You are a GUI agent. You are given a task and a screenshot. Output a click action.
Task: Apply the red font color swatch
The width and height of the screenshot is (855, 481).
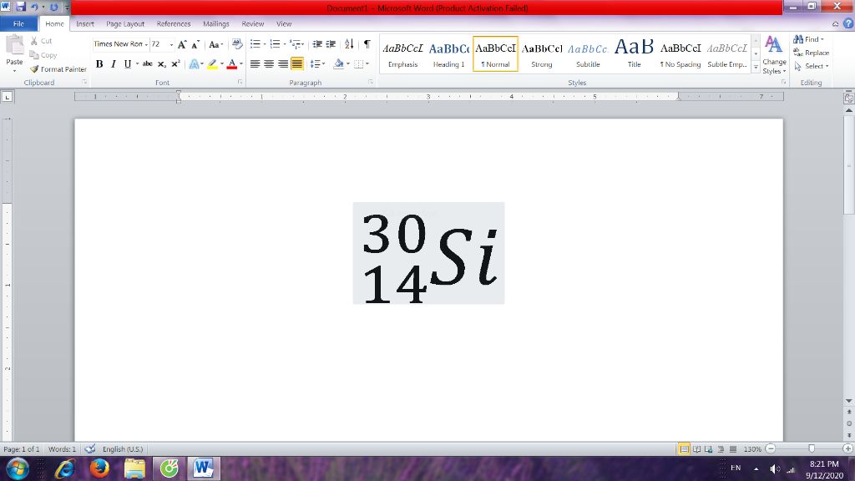[x=232, y=64]
